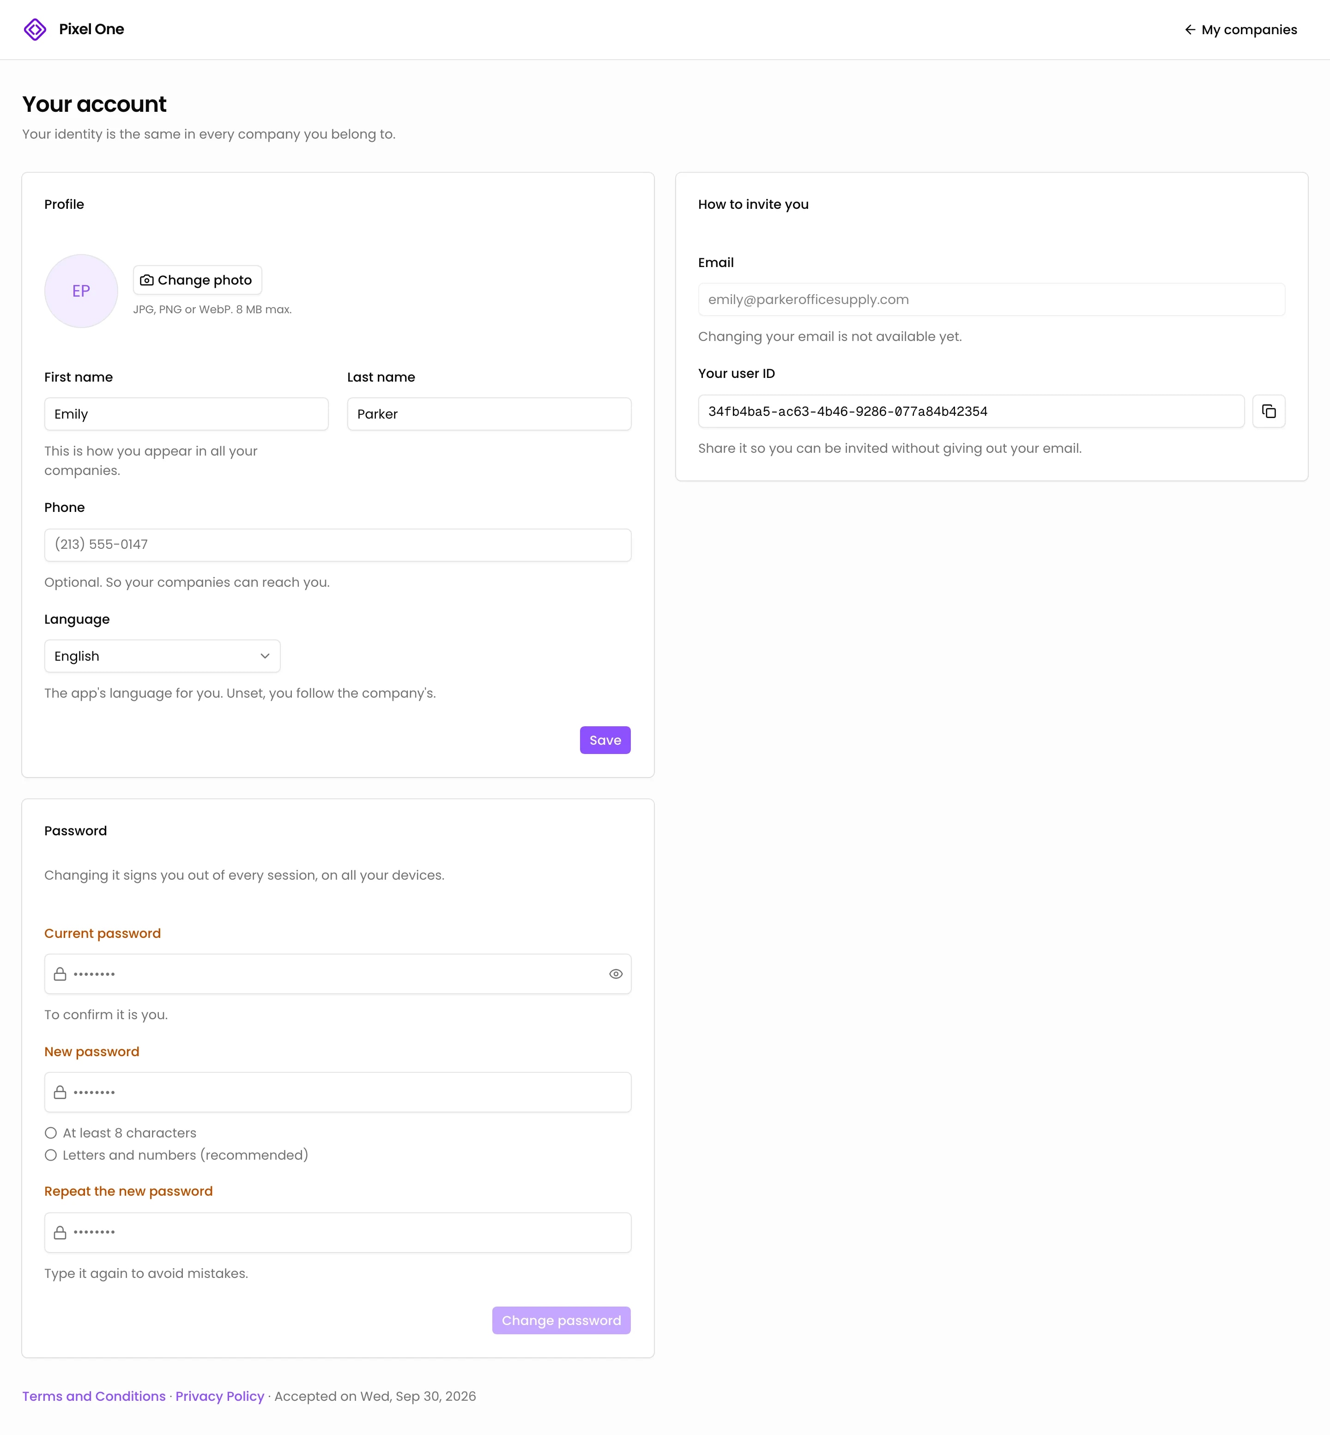The height and width of the screenshot is (1435, 1330).
Task: Focus the Repeat the new password input
Action: pyautogui.click(x=338, y=1233)
